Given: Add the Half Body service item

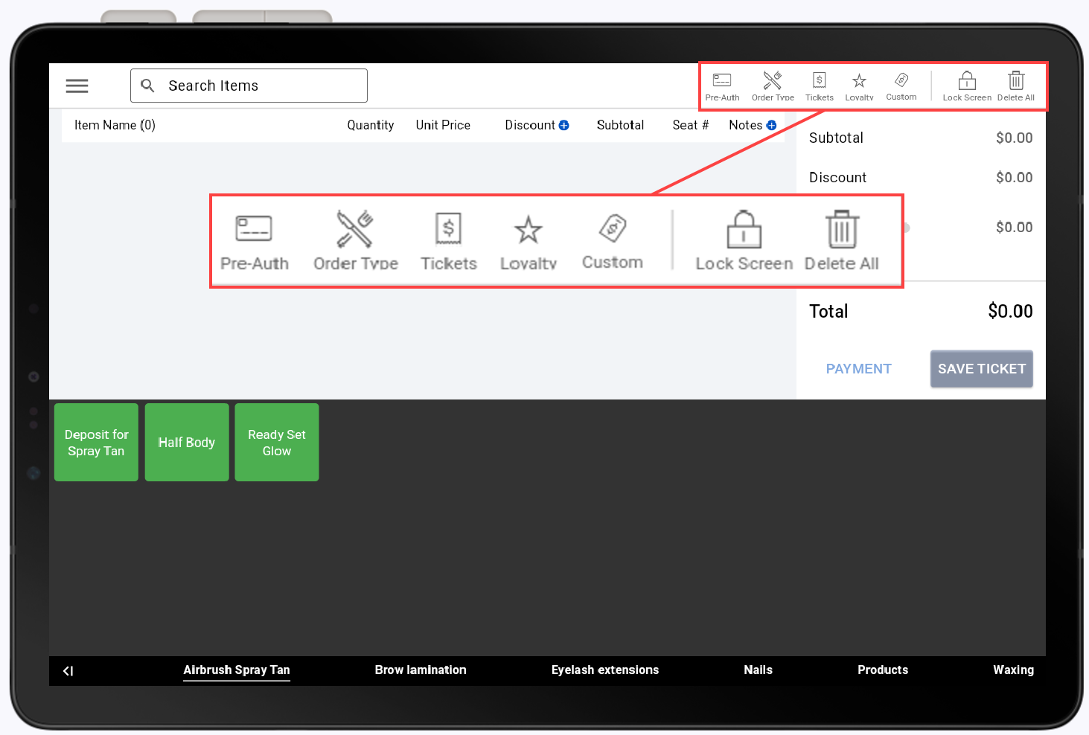Looking at the screenshot, I should [x=186, y=442].
